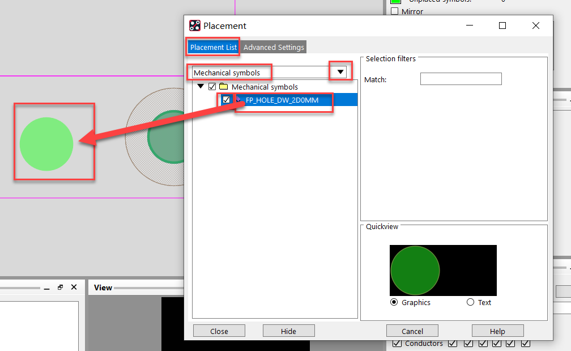Screen dimensions: 571x351
Task: Click the green unplaced symbols color swatch
Action: [395, 1]
